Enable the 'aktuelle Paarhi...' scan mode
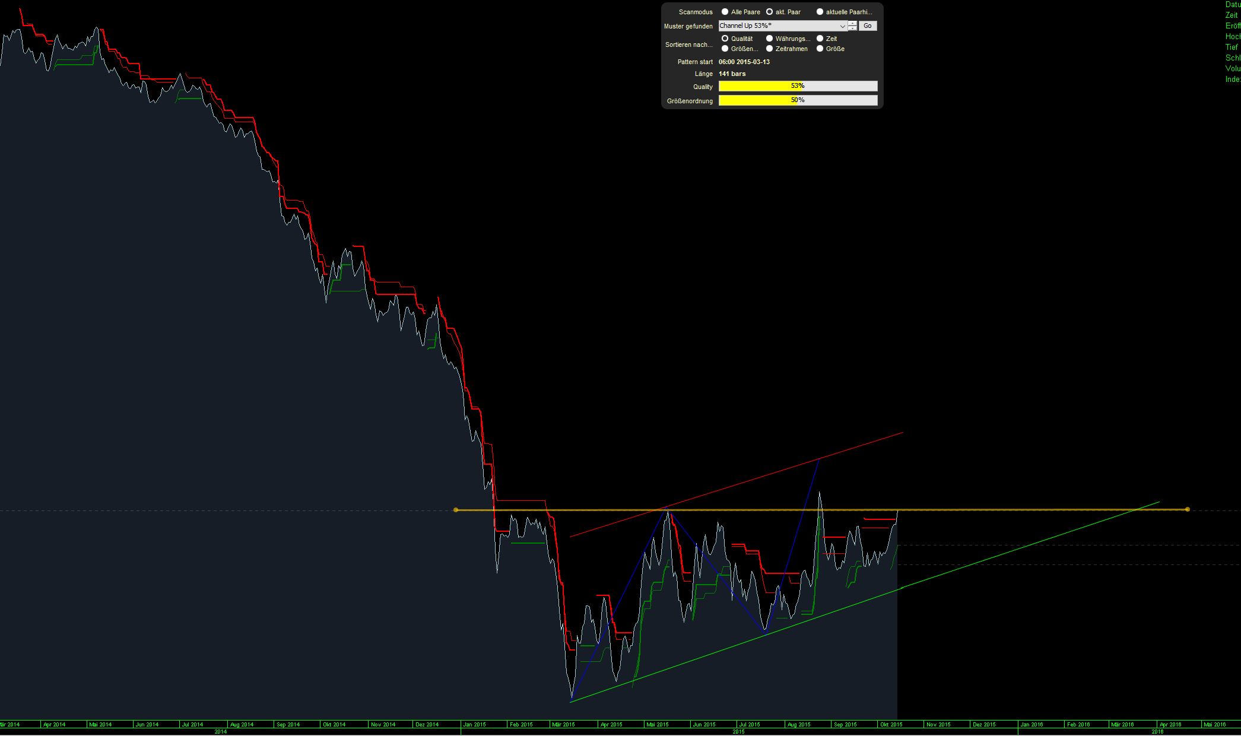Image resolution: width=1241 pixels, height=736 pixels. [820, 12]
